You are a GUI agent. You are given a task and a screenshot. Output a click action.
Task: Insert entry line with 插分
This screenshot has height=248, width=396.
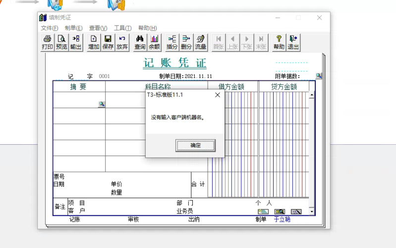tap(172, 42)
